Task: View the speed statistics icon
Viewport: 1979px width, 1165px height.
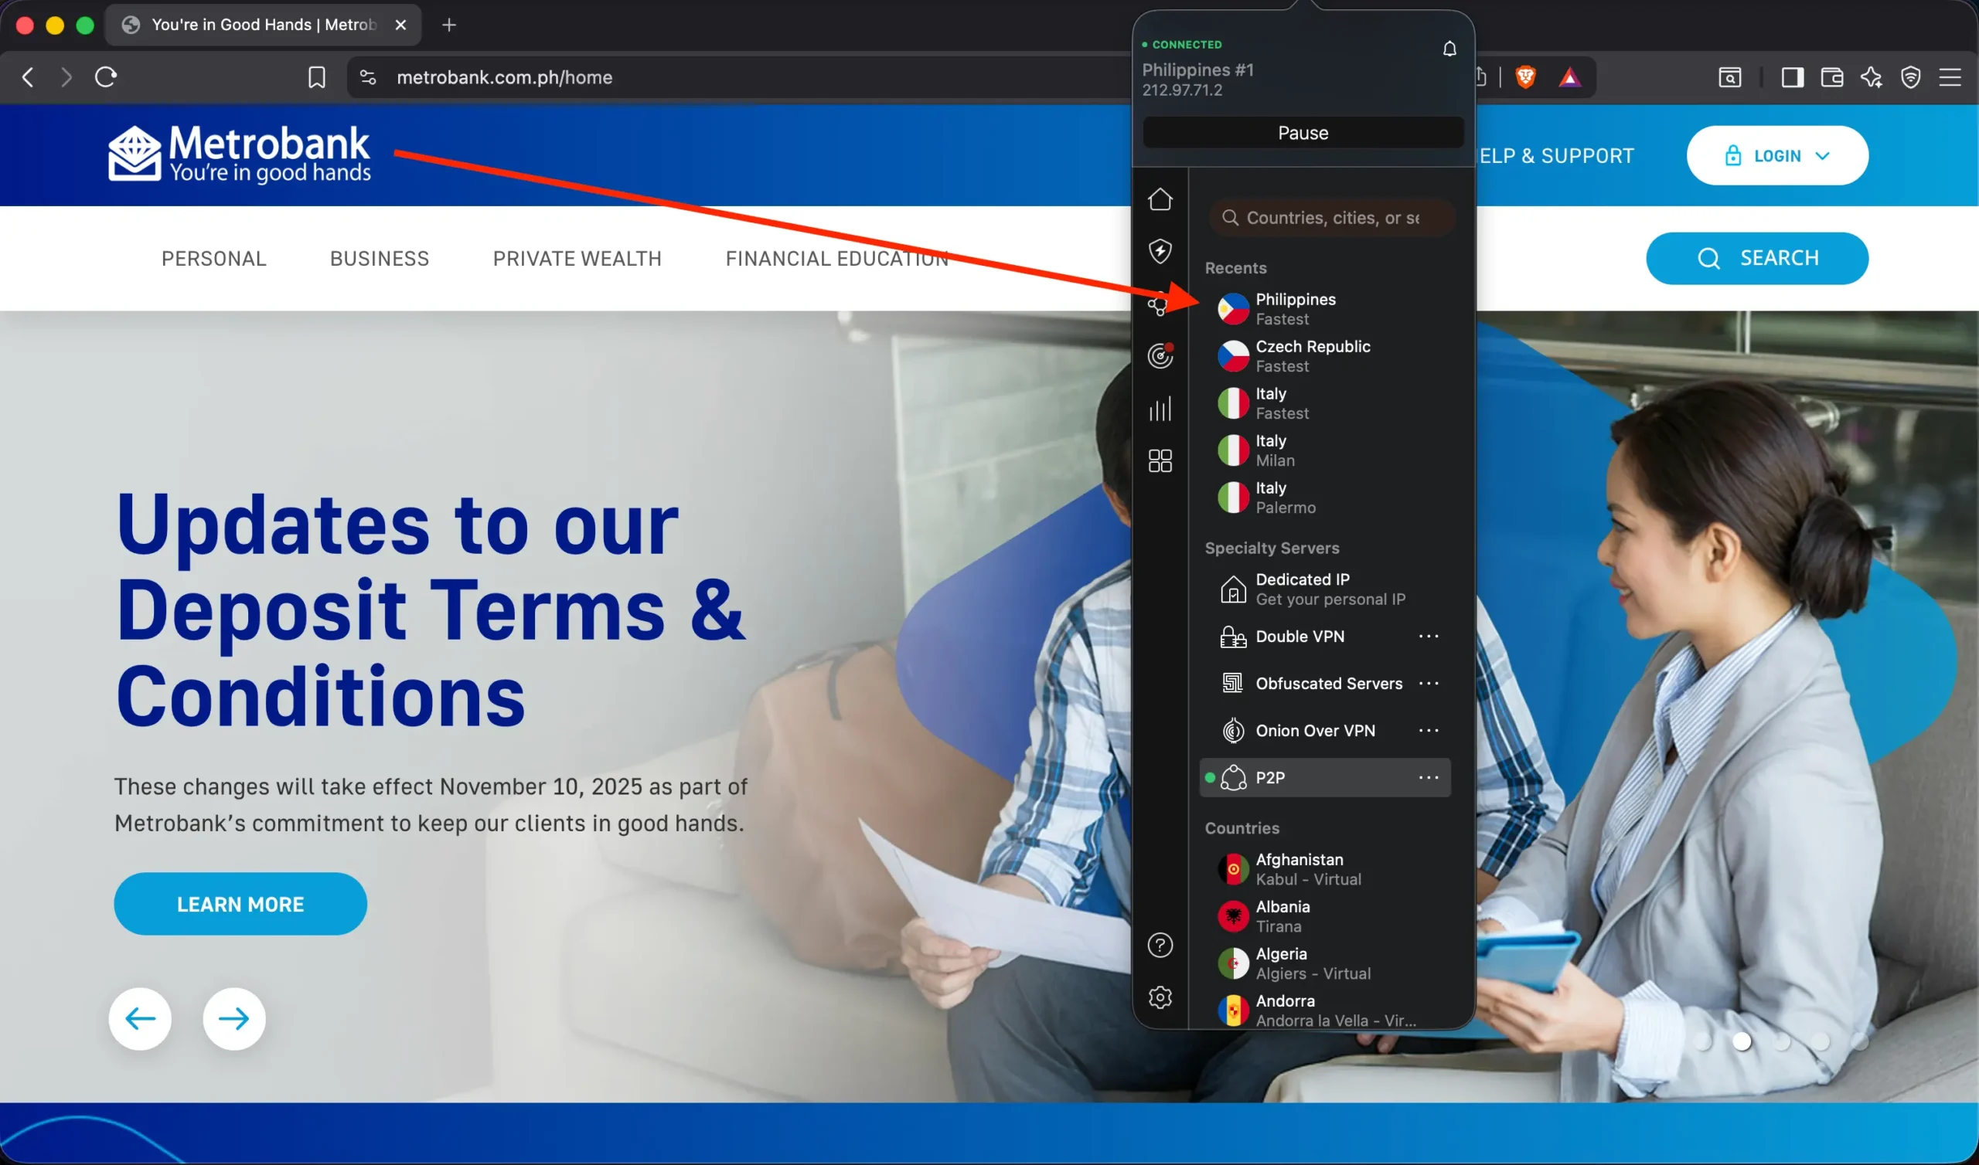Action: [1160, 408]
